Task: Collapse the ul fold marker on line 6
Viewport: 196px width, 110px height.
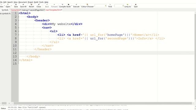Action: point(18,31)
